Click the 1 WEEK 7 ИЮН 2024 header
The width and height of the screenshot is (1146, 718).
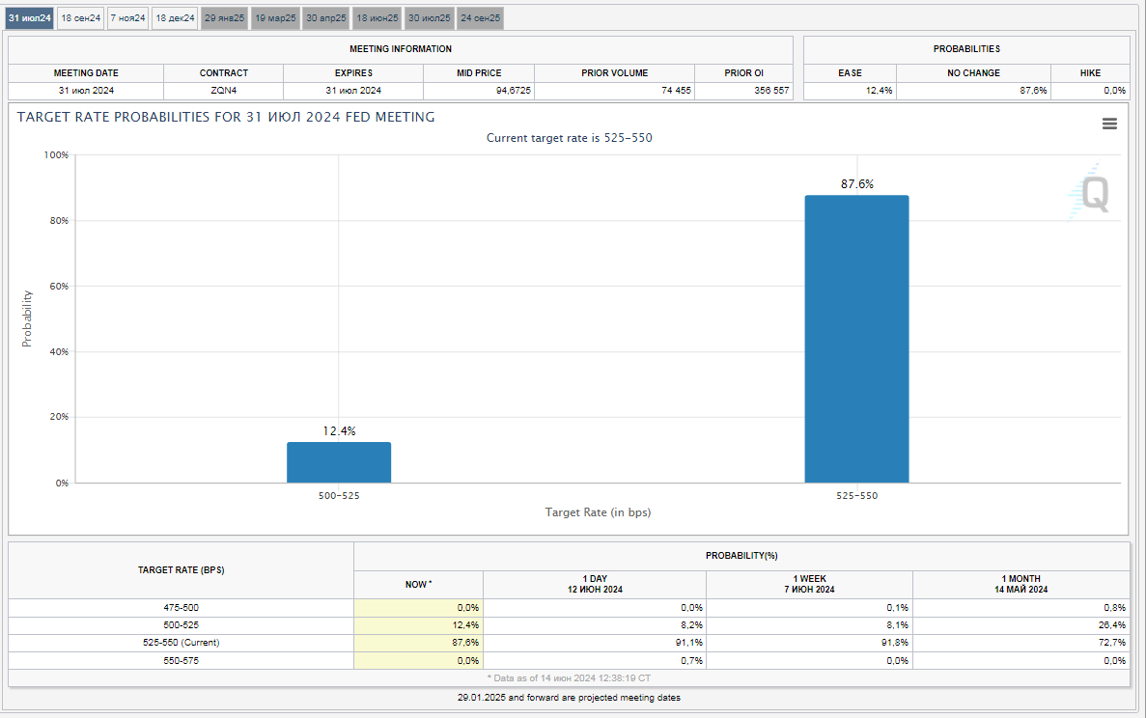pos(809,584)
